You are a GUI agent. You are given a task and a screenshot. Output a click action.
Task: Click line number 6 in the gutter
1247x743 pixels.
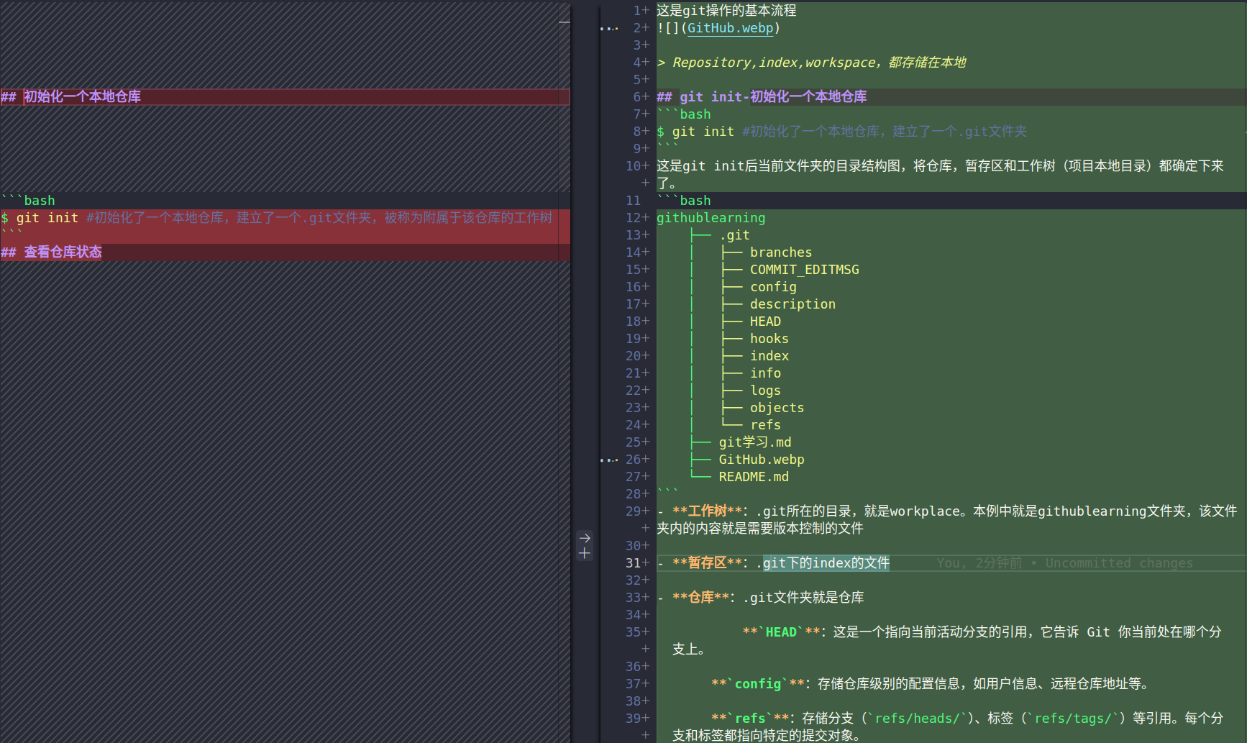tap(637, 97)
